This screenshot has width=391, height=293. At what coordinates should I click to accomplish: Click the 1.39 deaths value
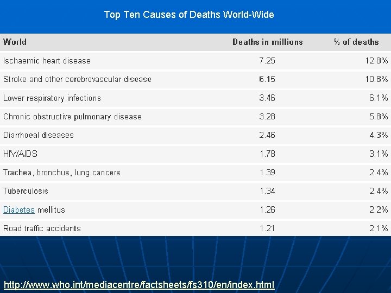coord(268,173)
